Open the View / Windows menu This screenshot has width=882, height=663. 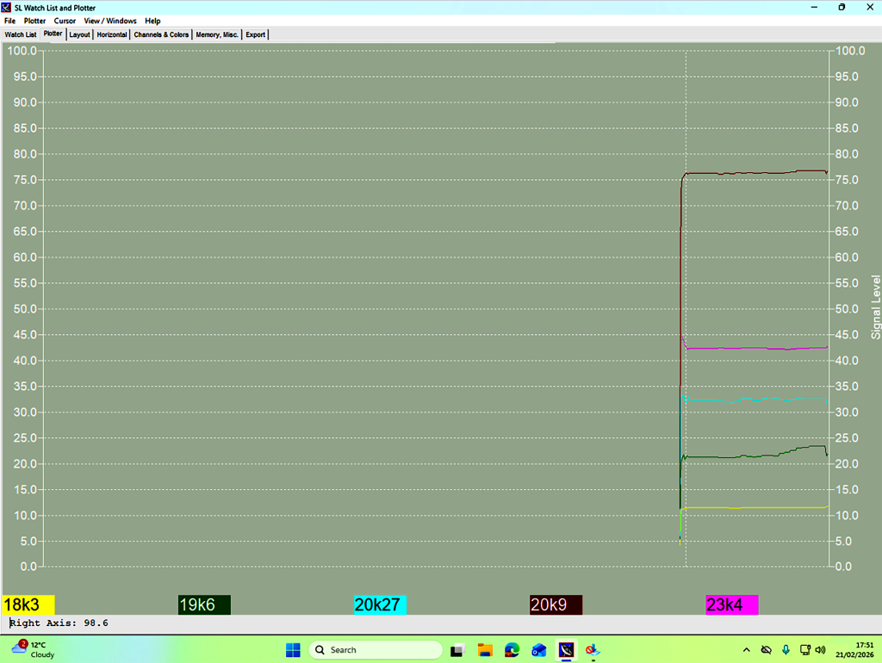(110, 21)
